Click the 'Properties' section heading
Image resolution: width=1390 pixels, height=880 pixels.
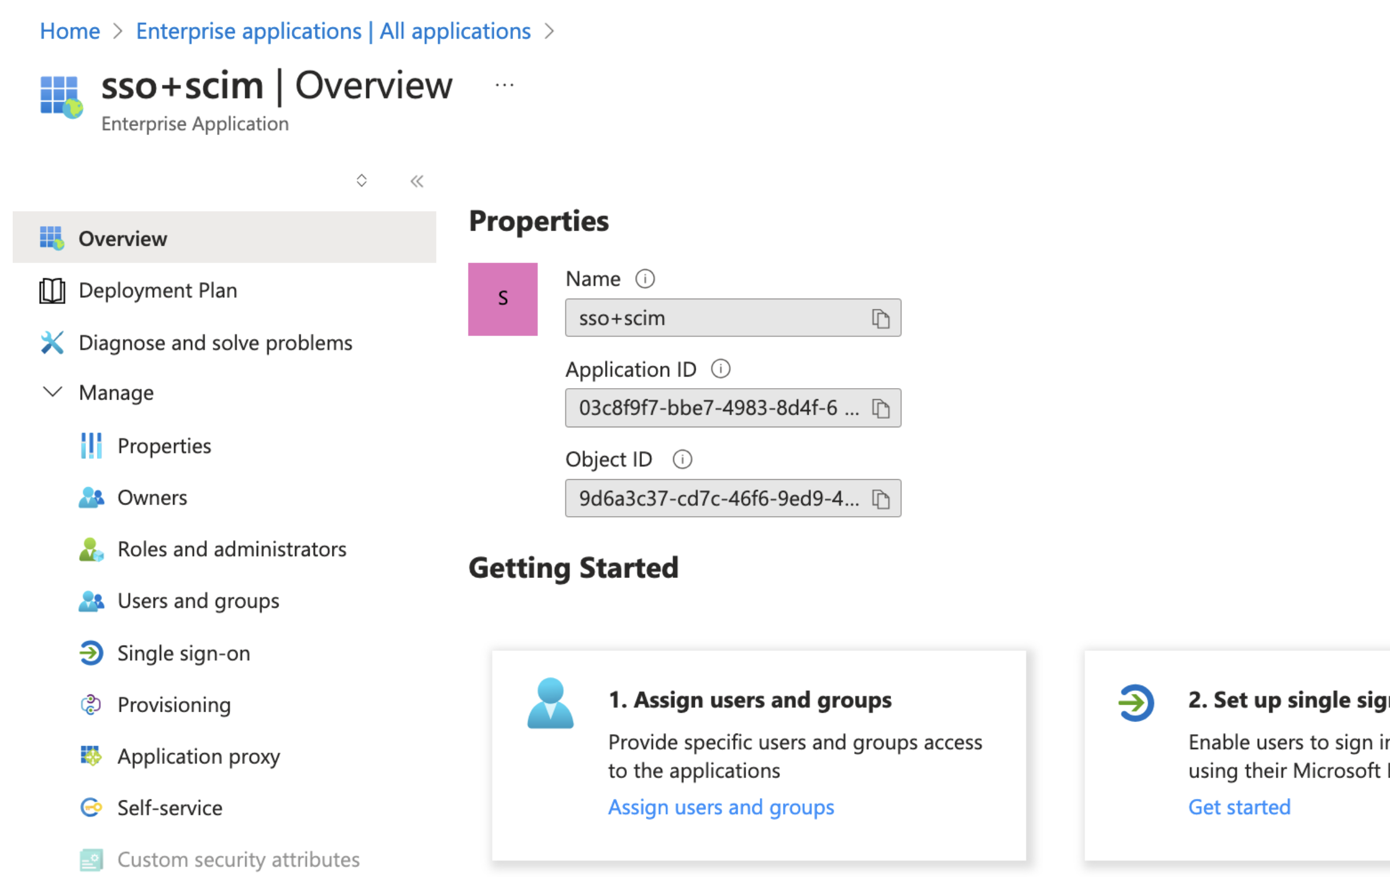[x=539, y=221]
